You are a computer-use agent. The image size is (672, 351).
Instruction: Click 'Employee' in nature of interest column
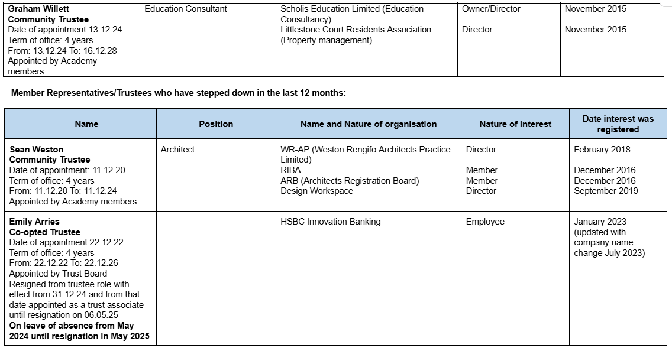485,222
